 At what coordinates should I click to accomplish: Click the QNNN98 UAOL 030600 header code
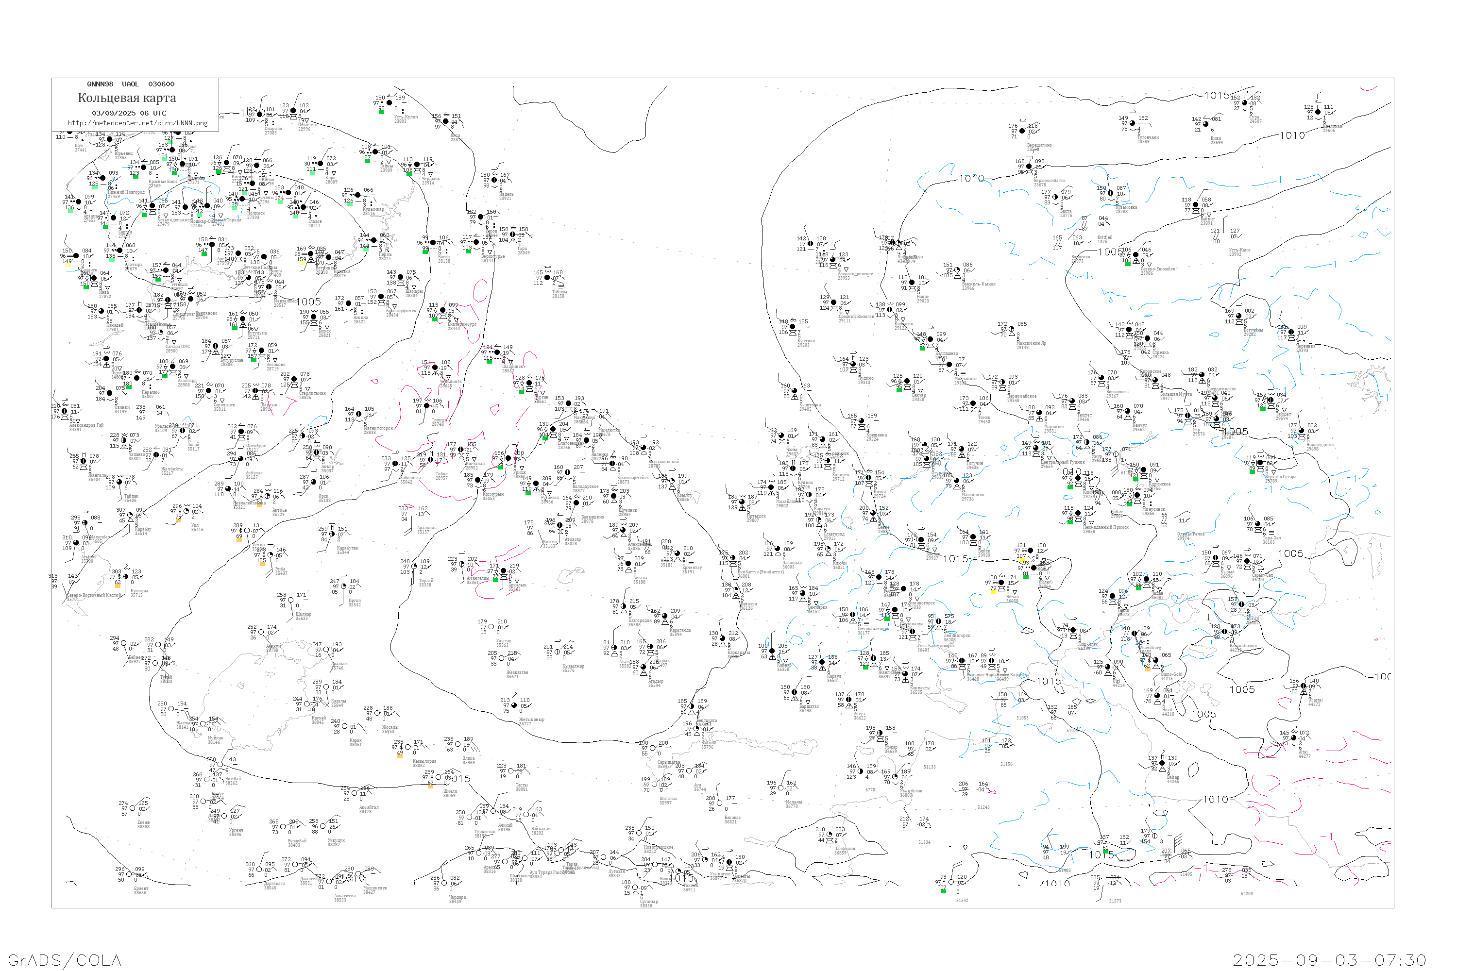131,84
